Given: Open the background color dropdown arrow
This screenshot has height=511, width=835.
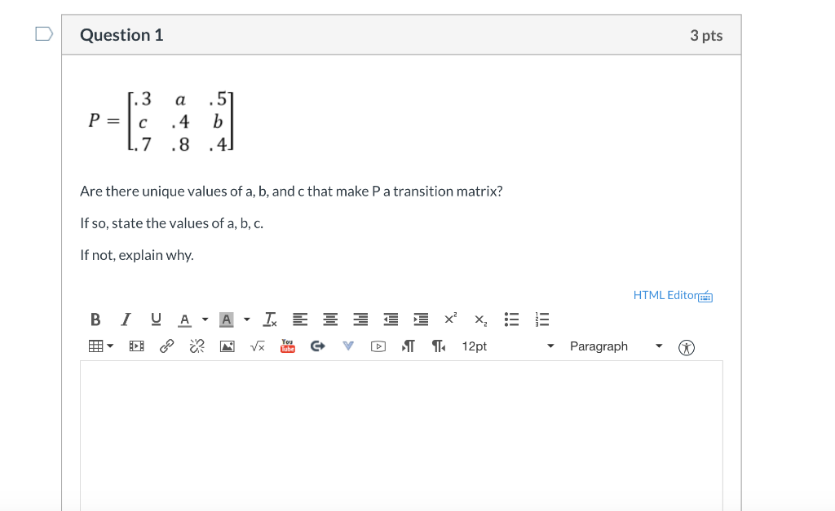Looking at the screenshot, I should pos(246,319).
